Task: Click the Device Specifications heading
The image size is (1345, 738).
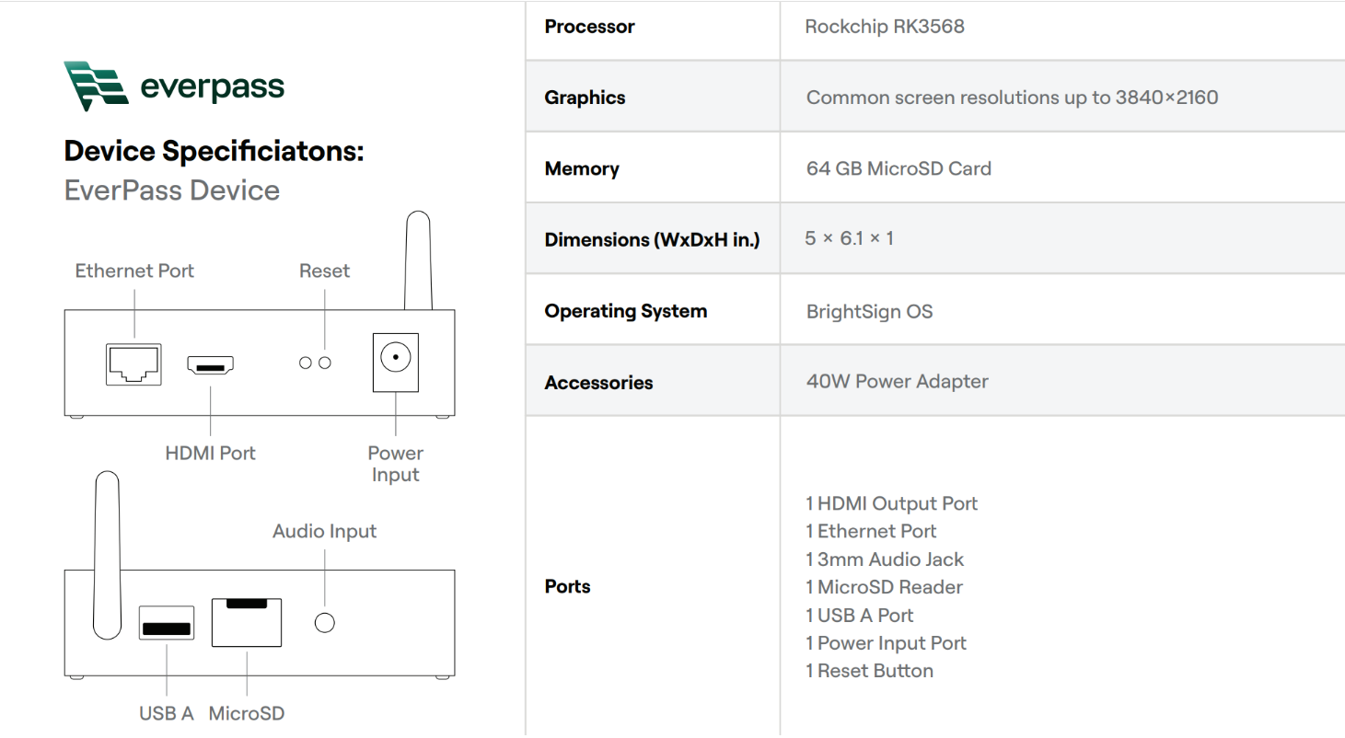Action: point(214,151)
